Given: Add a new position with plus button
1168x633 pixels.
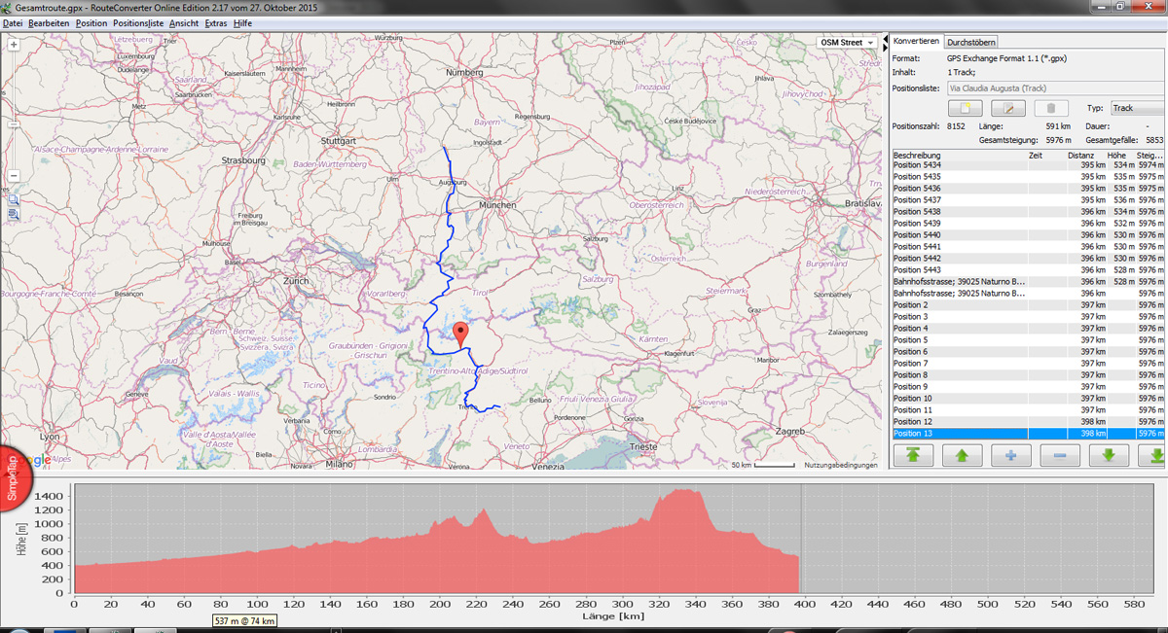Looking at the screenshot, I should 1010,454.
